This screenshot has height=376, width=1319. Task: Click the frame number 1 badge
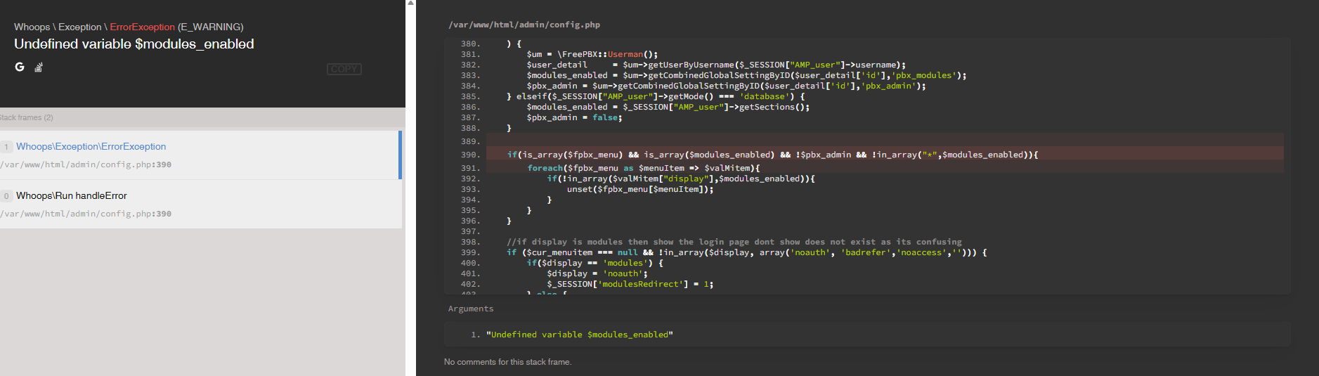point(6,147)
